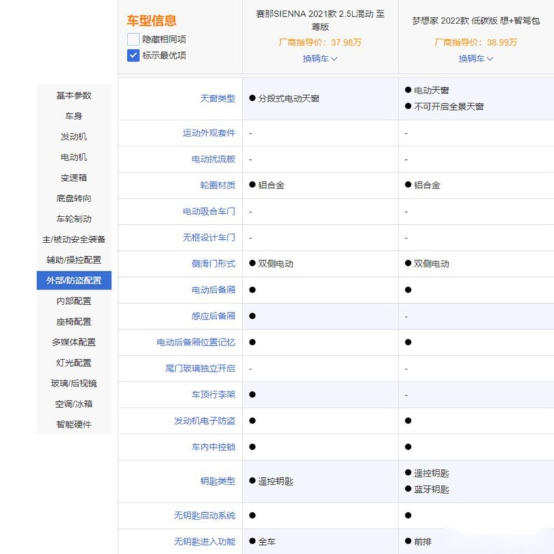Go to 车身 section in sidebar

pos(74,116)
